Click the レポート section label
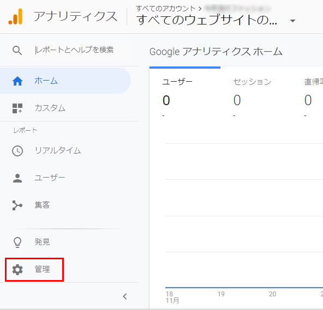The image size is (323, 310). tap(25, 130)
